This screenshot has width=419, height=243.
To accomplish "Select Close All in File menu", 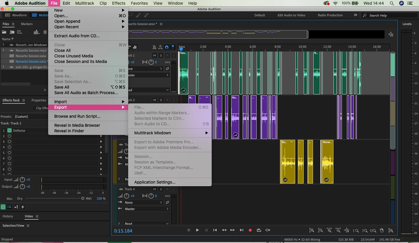I will pyautogui.click(x=88, y=50).
